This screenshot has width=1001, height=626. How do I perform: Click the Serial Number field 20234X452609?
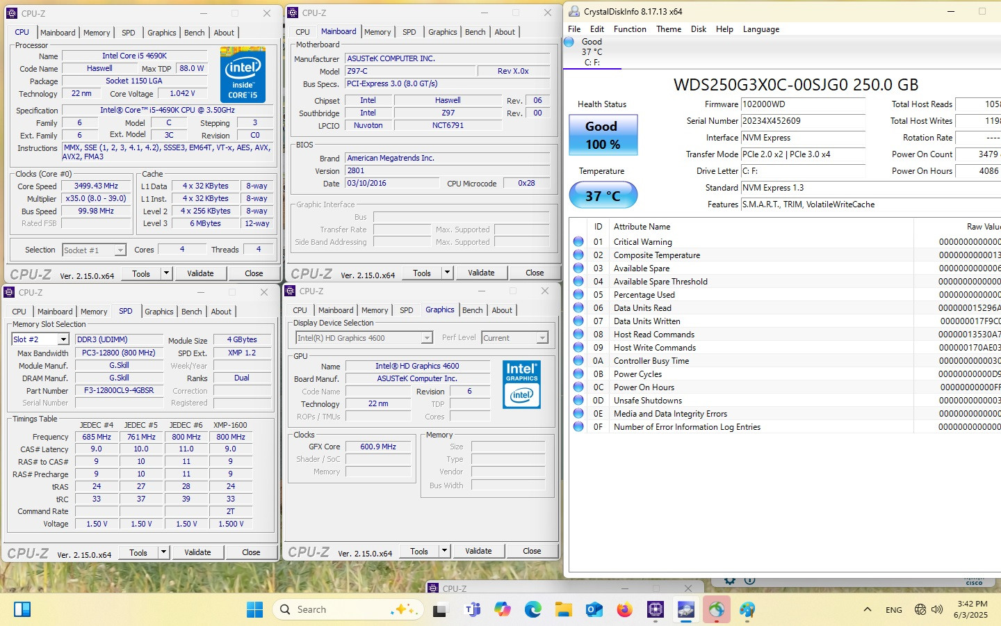pyautogui.click(x=803, y=121)
